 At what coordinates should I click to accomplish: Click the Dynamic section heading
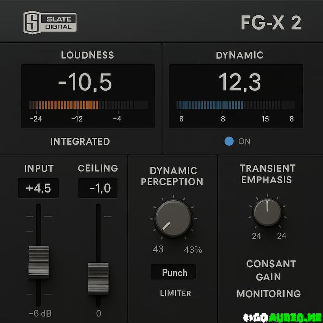239,55
